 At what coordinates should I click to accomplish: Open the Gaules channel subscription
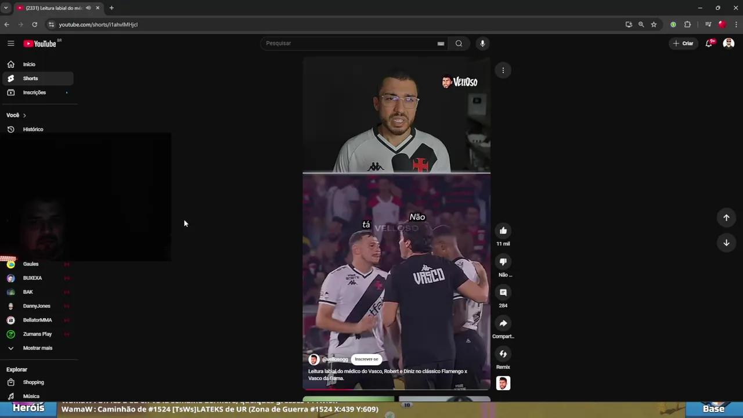[38, 264]
